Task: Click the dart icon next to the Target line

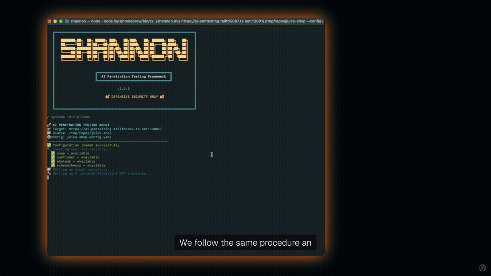Action: (49, 129)
